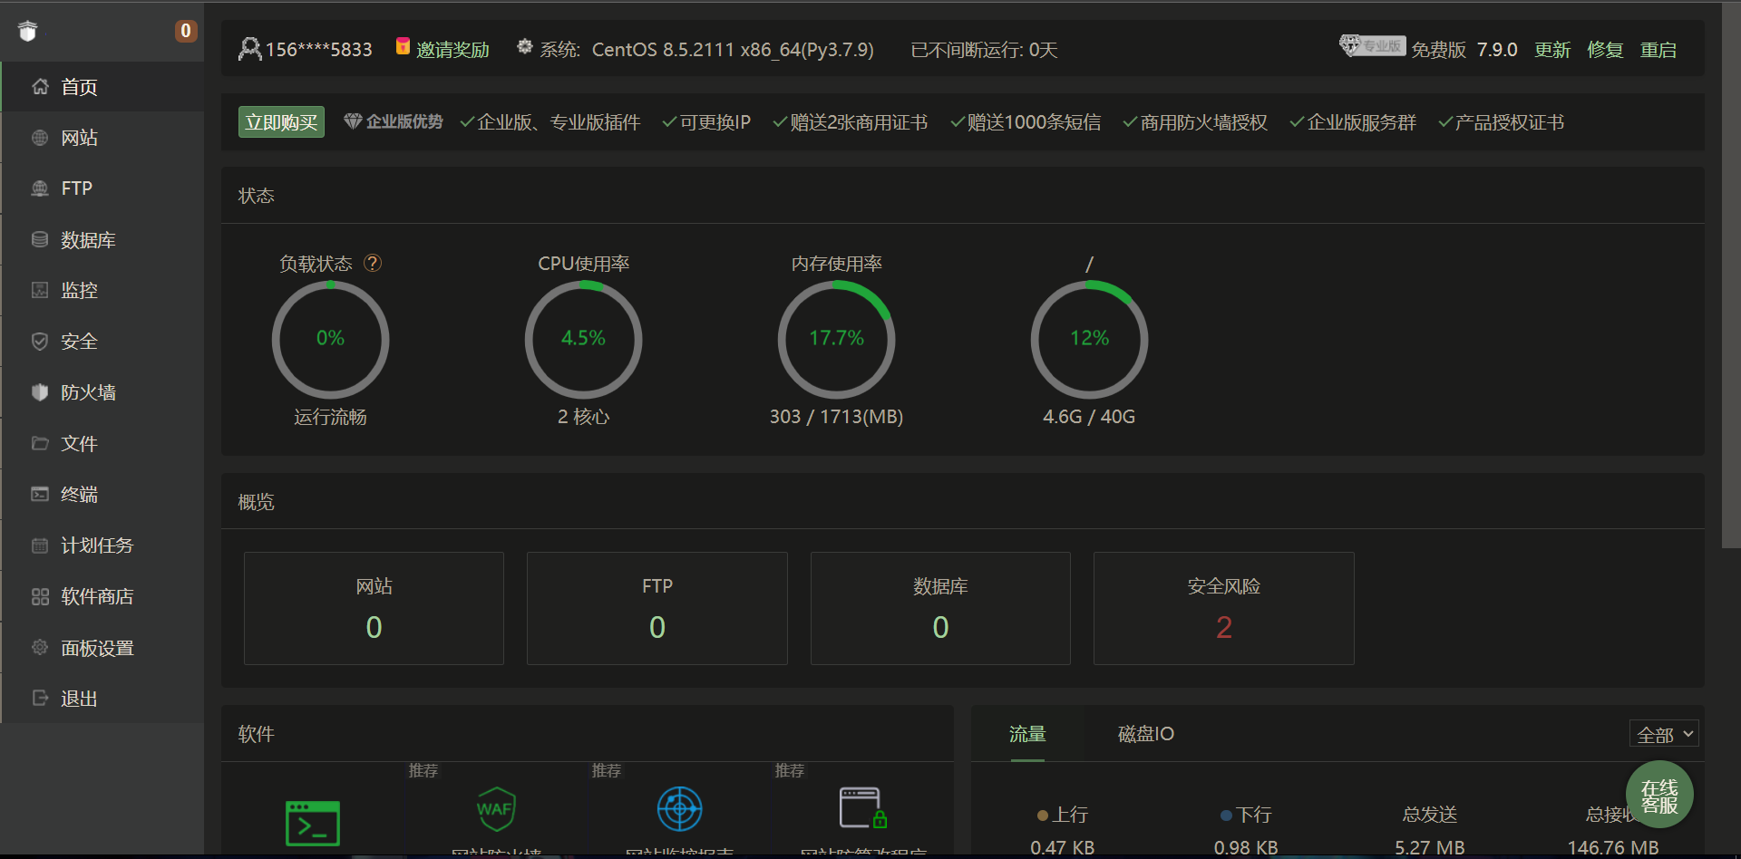Open 数据库 menu item
The width and height of the screenshot is (1741, 859).
pos(102,240)
